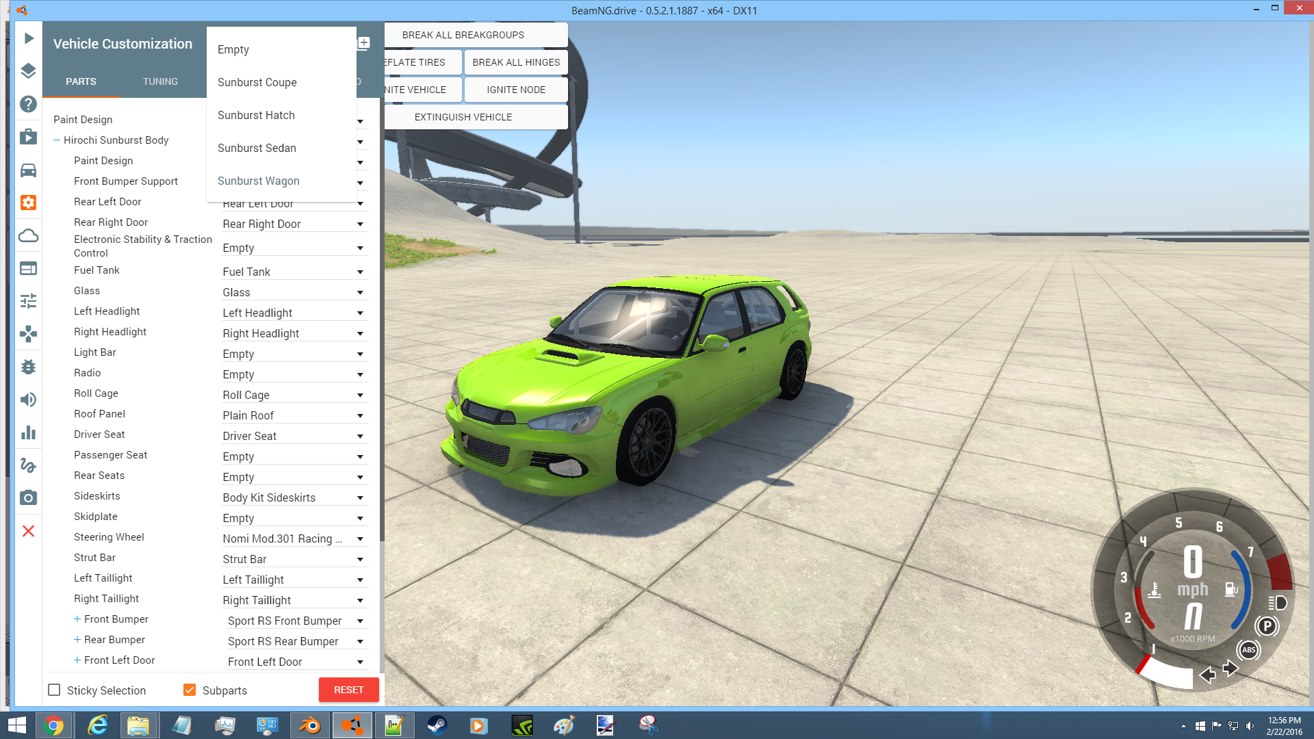This screenshot has width=1314, height=739.
Task: Open the Body Kit Sideskirts dropdown
Action: coord(294,497)
